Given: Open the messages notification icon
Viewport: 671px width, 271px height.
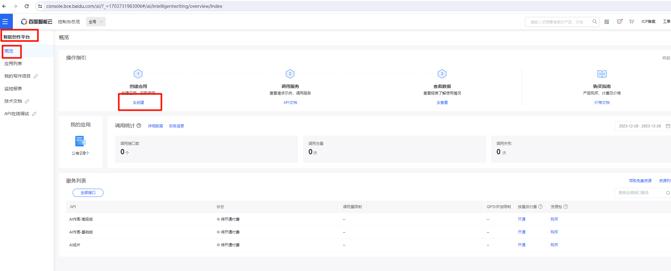Looking at the screenshot, I should [x=619, y=22].
